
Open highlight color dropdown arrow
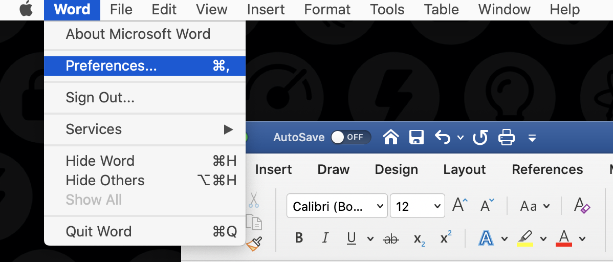[543, 238]
